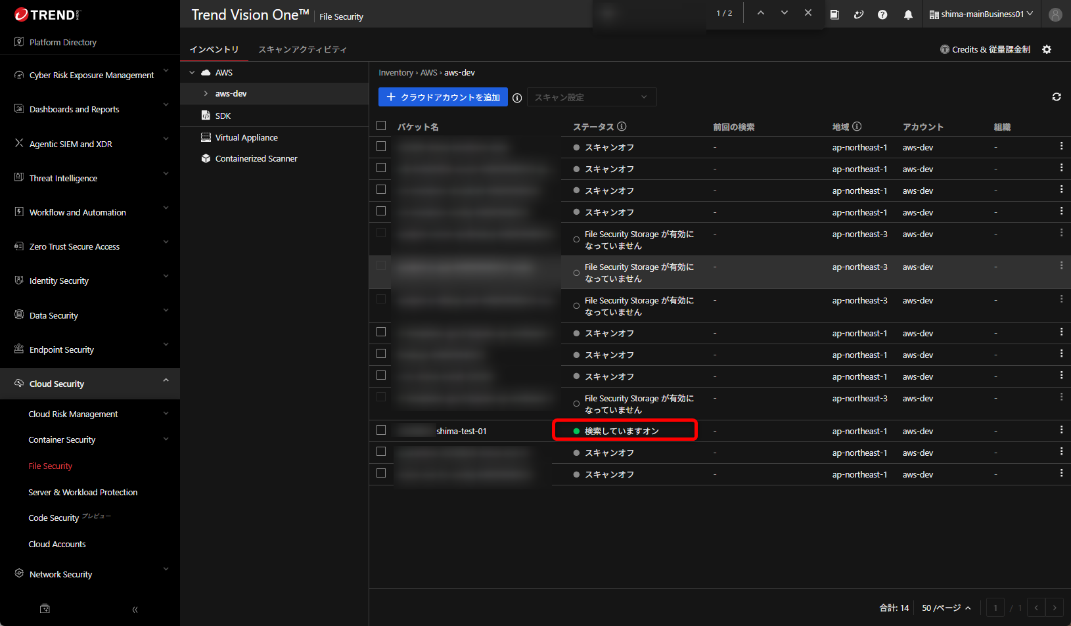Check the last bucket row checkbox
The image size is (1071, 626).
(x=381, y=473)
